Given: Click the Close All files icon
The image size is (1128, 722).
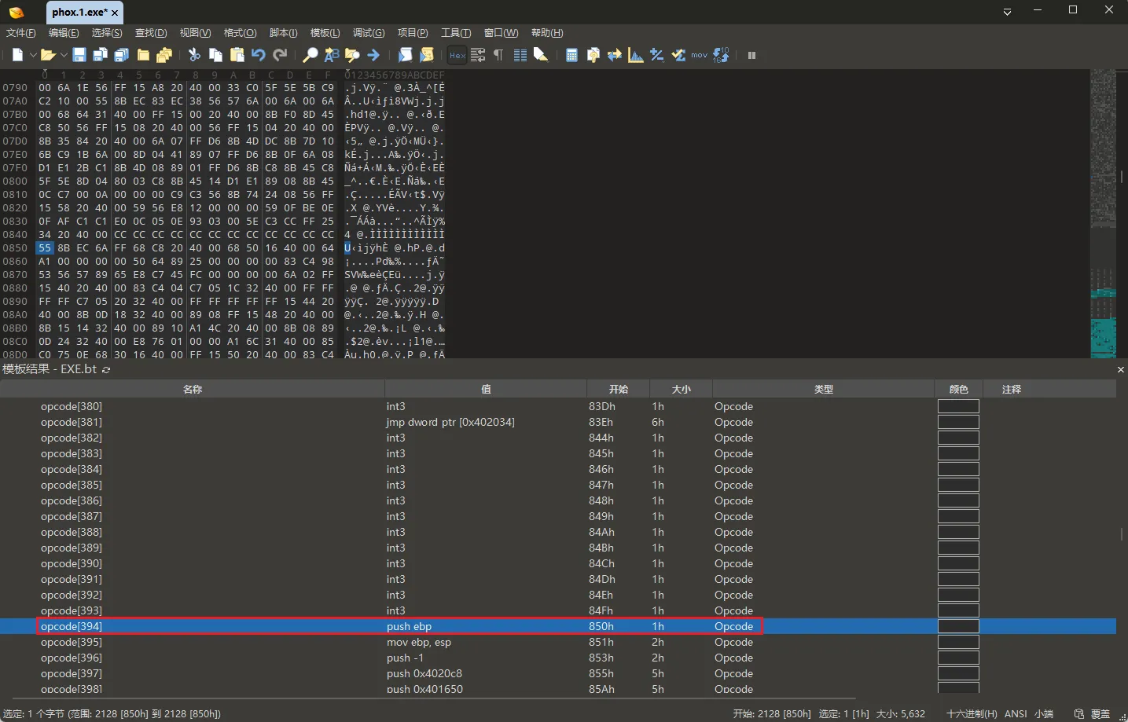Looking at the screenshot, I should coord(164,55).
